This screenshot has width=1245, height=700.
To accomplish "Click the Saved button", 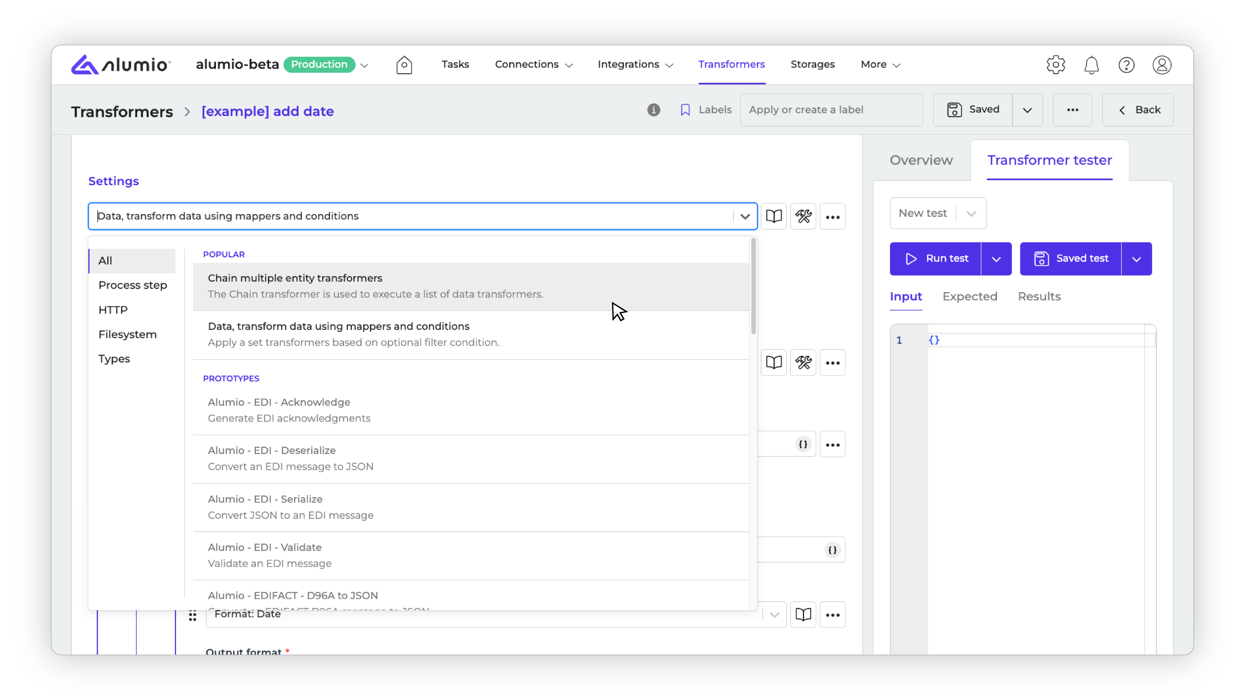I will tap(972, 110).
